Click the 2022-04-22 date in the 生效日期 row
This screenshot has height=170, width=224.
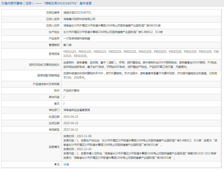[x=71, y=123]
